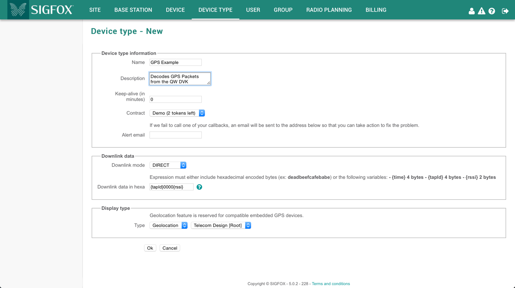
Task: Open the Downlink mode dropdown
Action: click(x=168, y=165)
